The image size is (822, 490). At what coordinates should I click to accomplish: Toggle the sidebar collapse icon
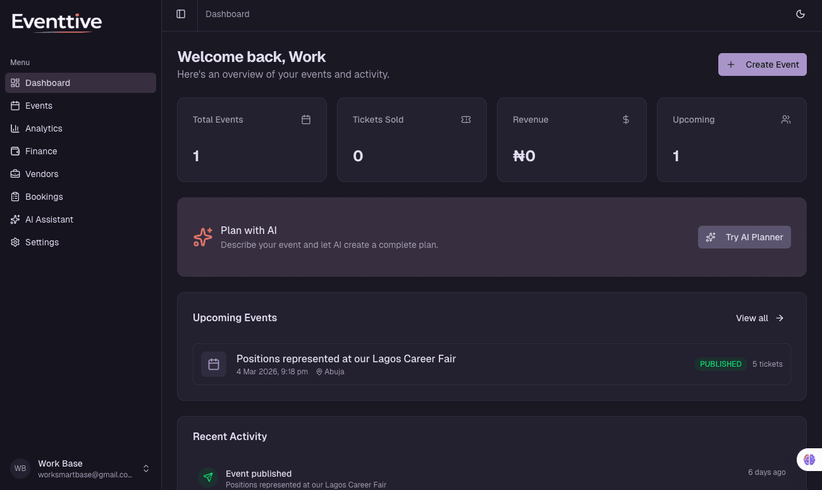click(181, 14)
